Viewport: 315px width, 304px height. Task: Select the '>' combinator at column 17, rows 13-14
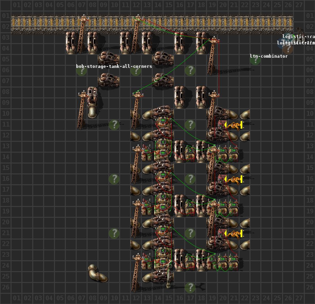click(x=190, y=153)
